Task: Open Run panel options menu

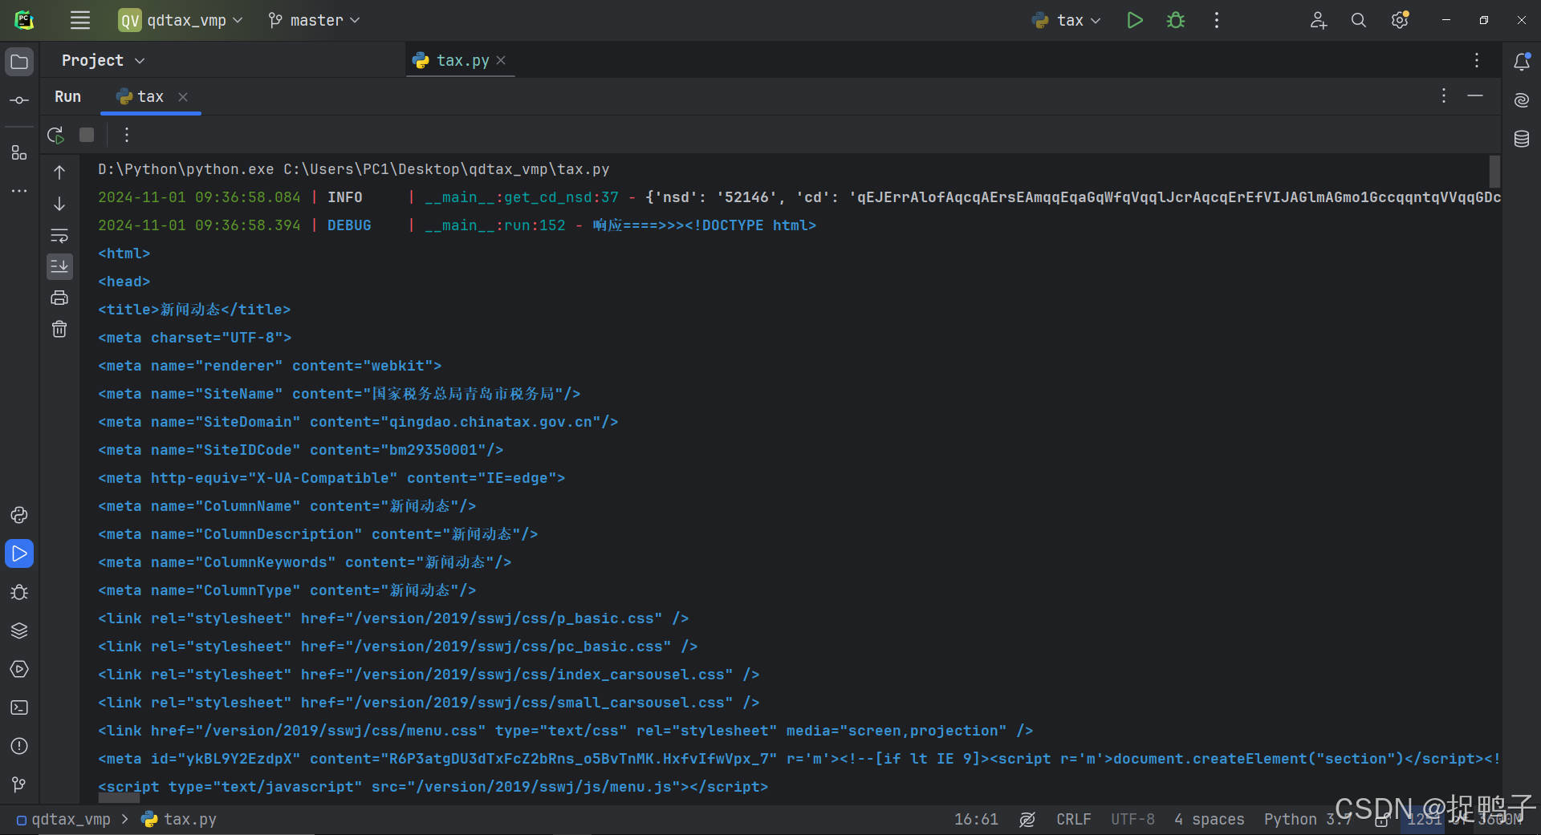Action: pos(1443,96)
